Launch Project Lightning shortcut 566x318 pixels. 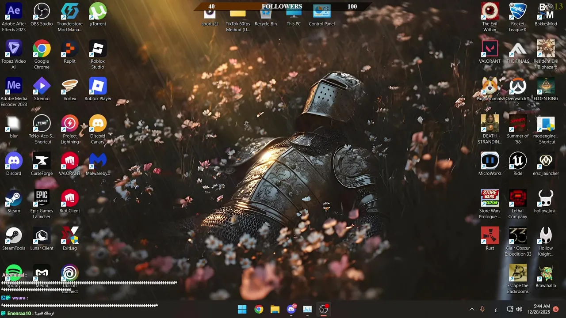coord(70,130)
